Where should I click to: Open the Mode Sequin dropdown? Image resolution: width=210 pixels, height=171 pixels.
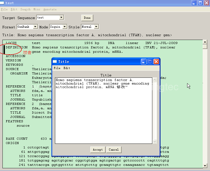click(64, 27)
